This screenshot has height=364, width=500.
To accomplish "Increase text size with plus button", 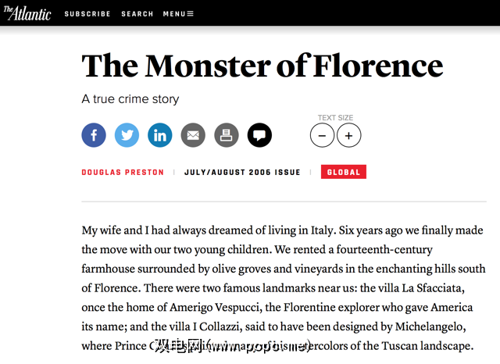I will (x=348, y=135).
